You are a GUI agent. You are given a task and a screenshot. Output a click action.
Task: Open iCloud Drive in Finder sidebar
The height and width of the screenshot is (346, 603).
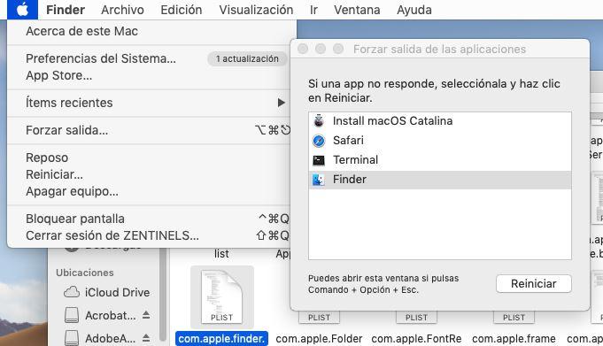pyautogui.click(x=117, y=293)
